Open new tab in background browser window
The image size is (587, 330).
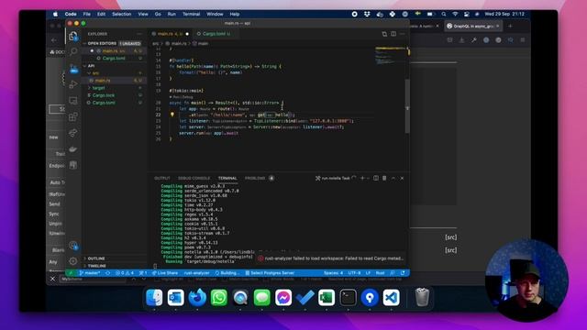coord(510,27)
